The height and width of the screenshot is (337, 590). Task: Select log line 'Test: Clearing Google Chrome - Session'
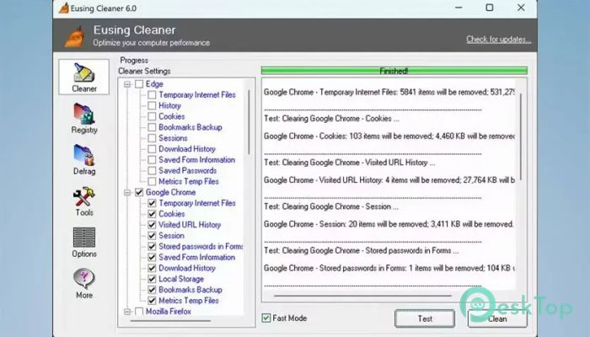point(330,206)
